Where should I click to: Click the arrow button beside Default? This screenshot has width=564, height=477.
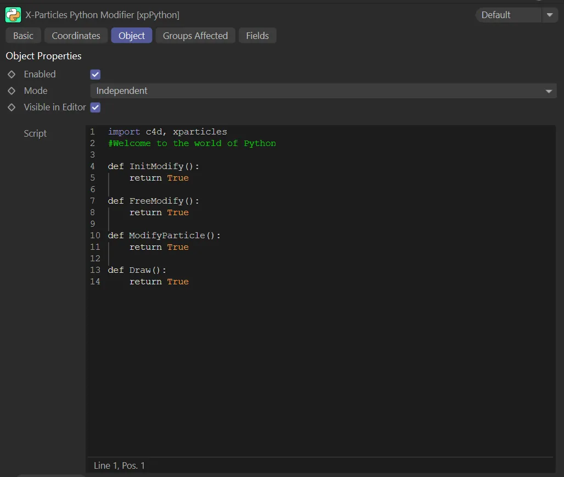point(550,15)
